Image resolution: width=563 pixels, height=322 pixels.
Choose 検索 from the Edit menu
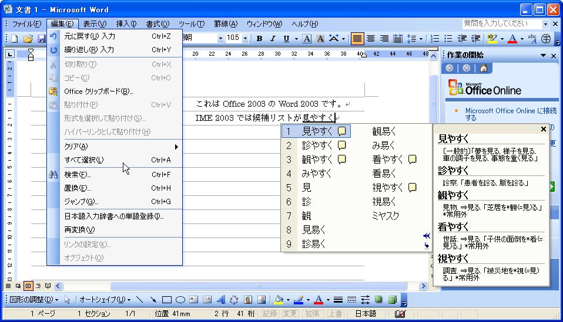pyautogui.click(x=115, y=175)
